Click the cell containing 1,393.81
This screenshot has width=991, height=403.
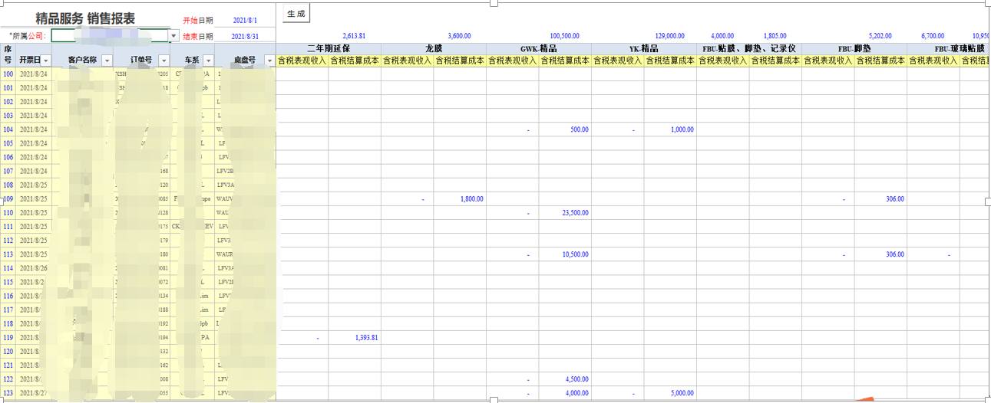(x=355, y=337)
